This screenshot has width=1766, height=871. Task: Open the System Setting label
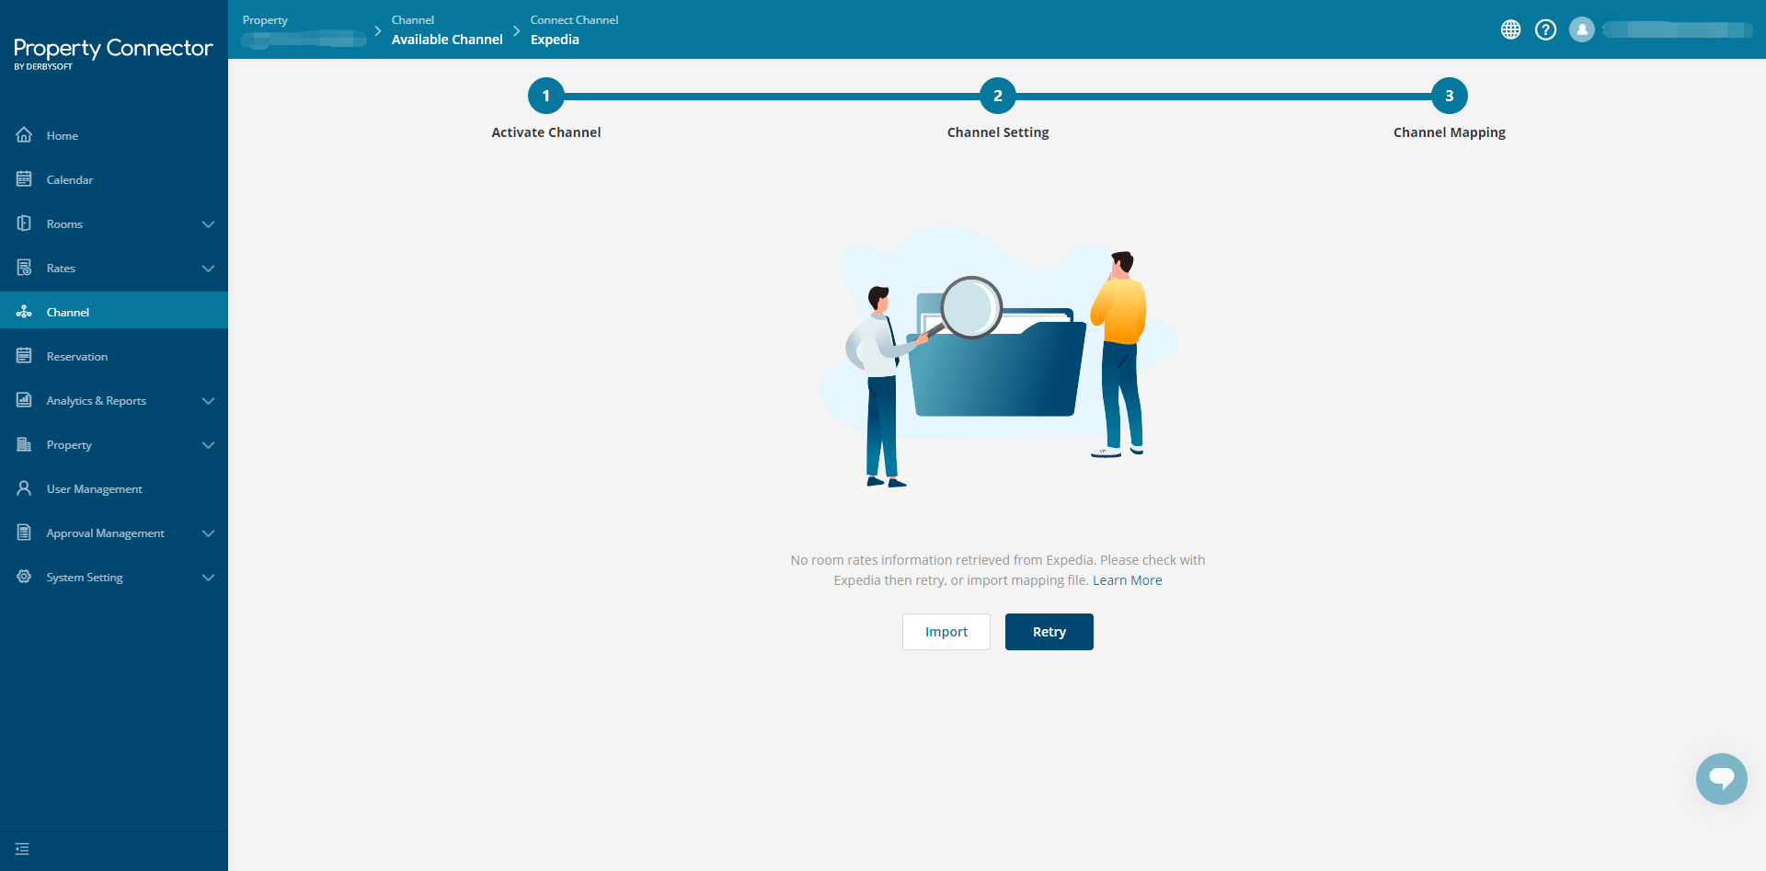(85, 578)
